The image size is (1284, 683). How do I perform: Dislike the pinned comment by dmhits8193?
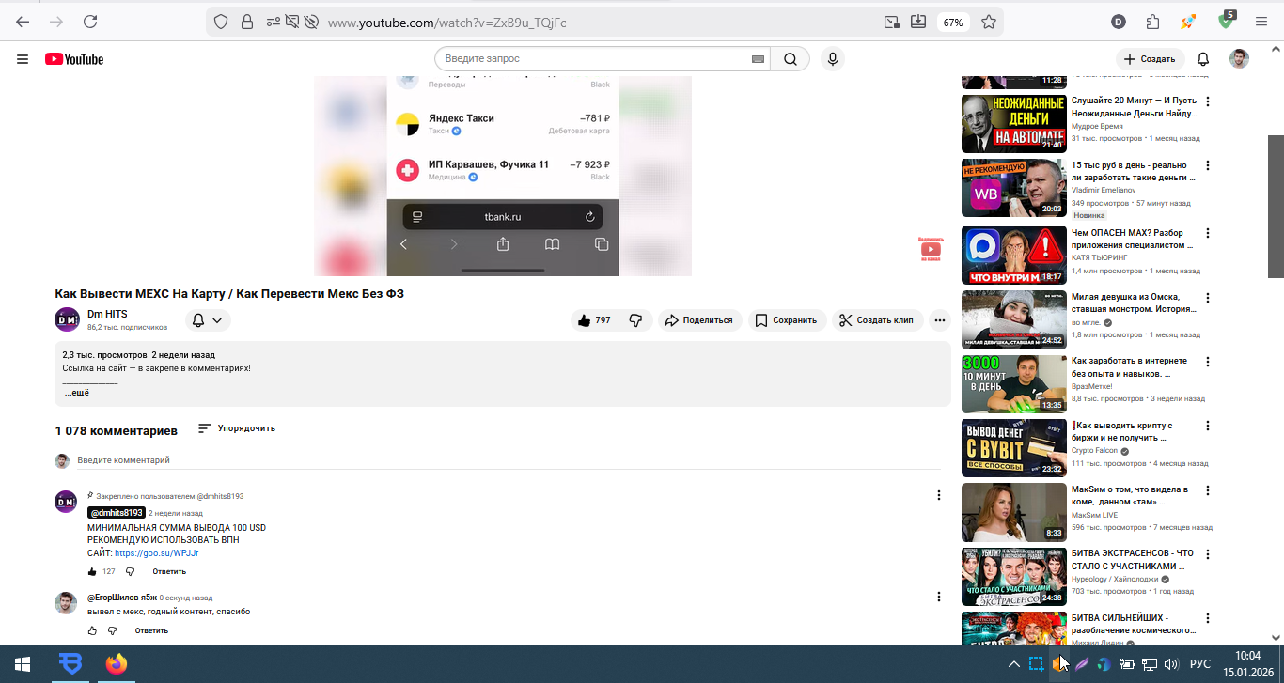[x=130, y=571]
